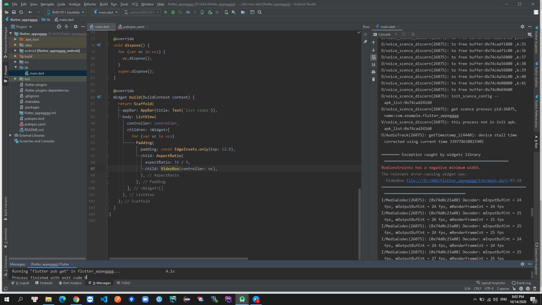Click the Save All floppy disk icon
The width and height of the screenshot is (542, 305).
coord(14,12)
